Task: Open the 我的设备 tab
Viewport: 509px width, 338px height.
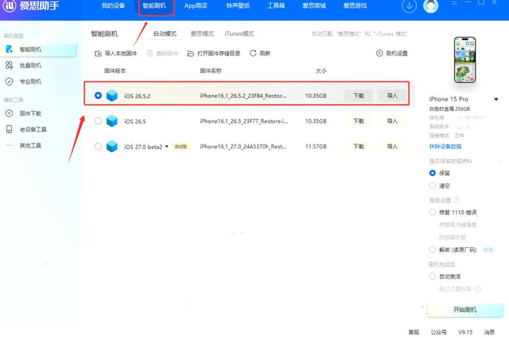Action: click(x=113, y=6)
